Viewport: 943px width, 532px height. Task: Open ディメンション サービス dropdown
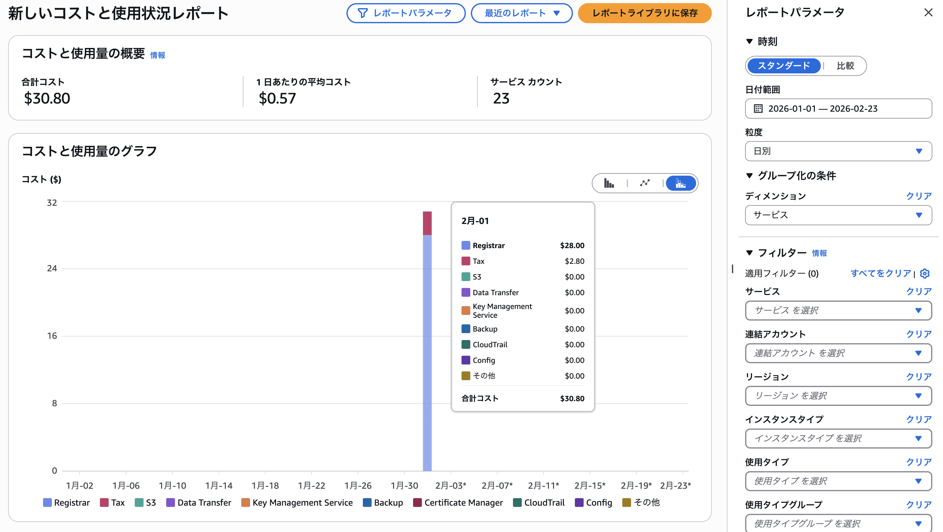838,215
